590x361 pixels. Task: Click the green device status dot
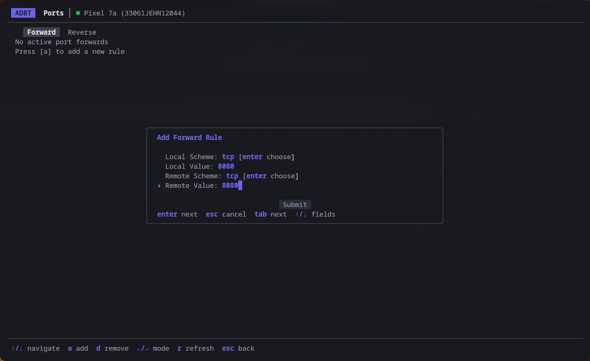[78, 13]
